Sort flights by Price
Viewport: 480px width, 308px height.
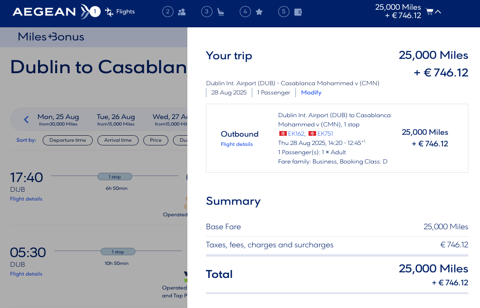(156, 140)
